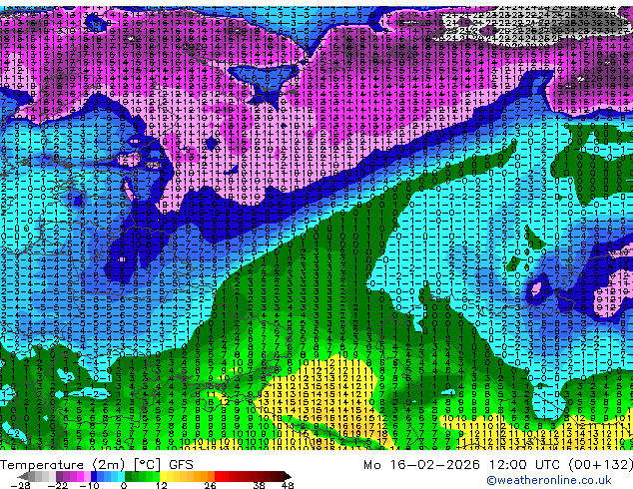Open the weatheronline.co.uk copyright link

(x=549, y=480)
